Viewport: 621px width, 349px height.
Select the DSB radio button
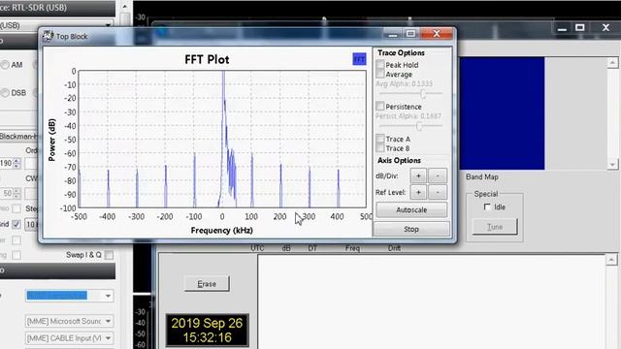(x=5, y=93)
